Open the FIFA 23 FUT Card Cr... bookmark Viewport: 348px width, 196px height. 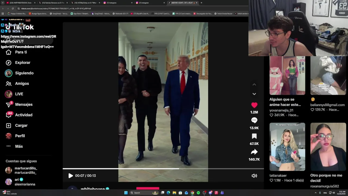coord(161,14)
